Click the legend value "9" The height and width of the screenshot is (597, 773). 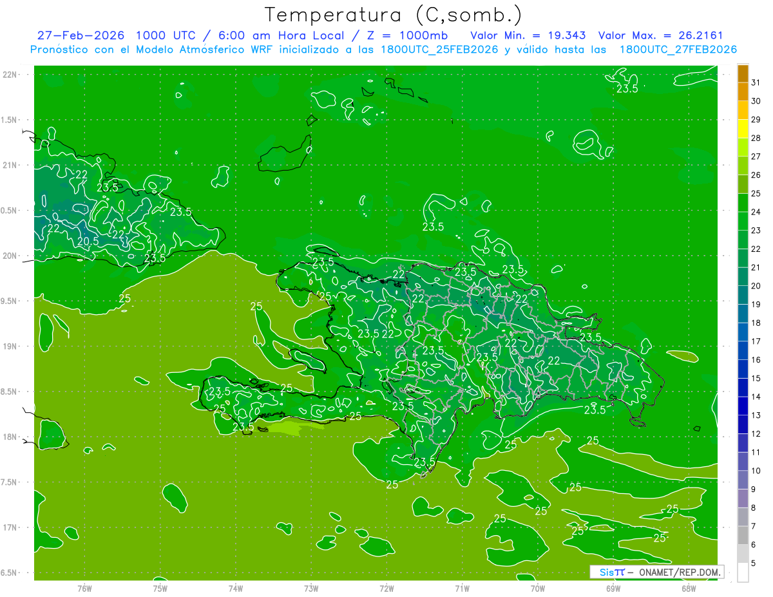click(754, 489)
